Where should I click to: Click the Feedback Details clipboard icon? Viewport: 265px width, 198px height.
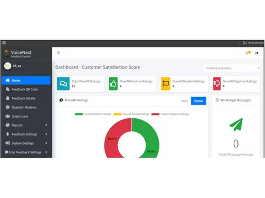[7, 98]
